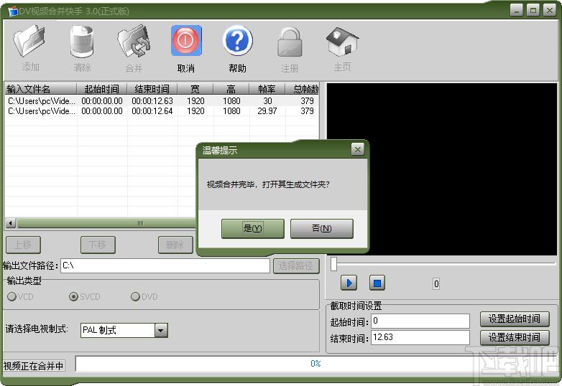The width and height of the screenshot is (562, 386).
Task: Open the 帮助 (Help) question mark icon
Action: point(237,40)
